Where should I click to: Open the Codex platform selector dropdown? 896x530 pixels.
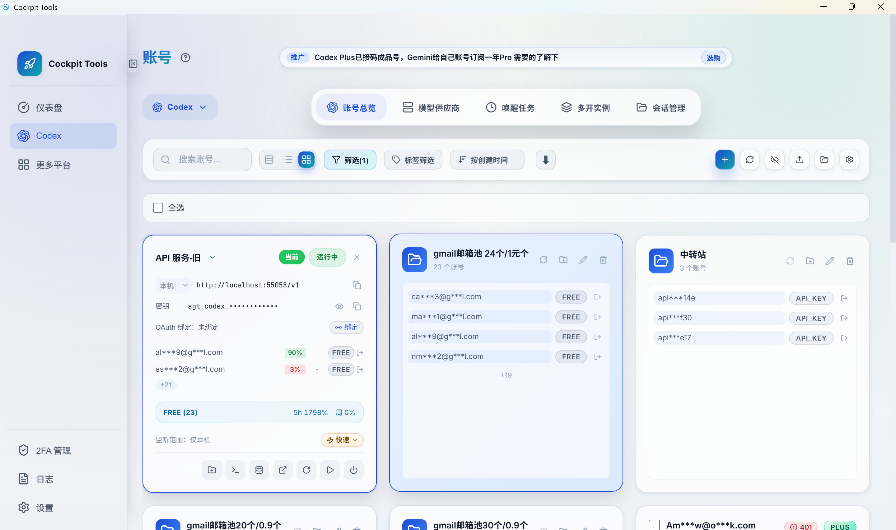point(180,107)
